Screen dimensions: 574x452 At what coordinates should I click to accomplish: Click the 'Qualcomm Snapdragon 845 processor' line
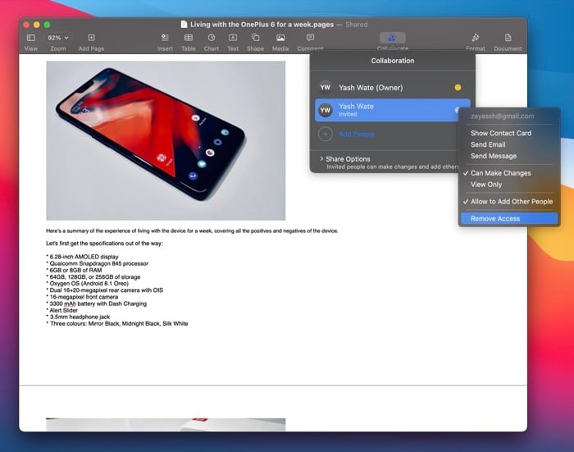(x=98, y=263)
